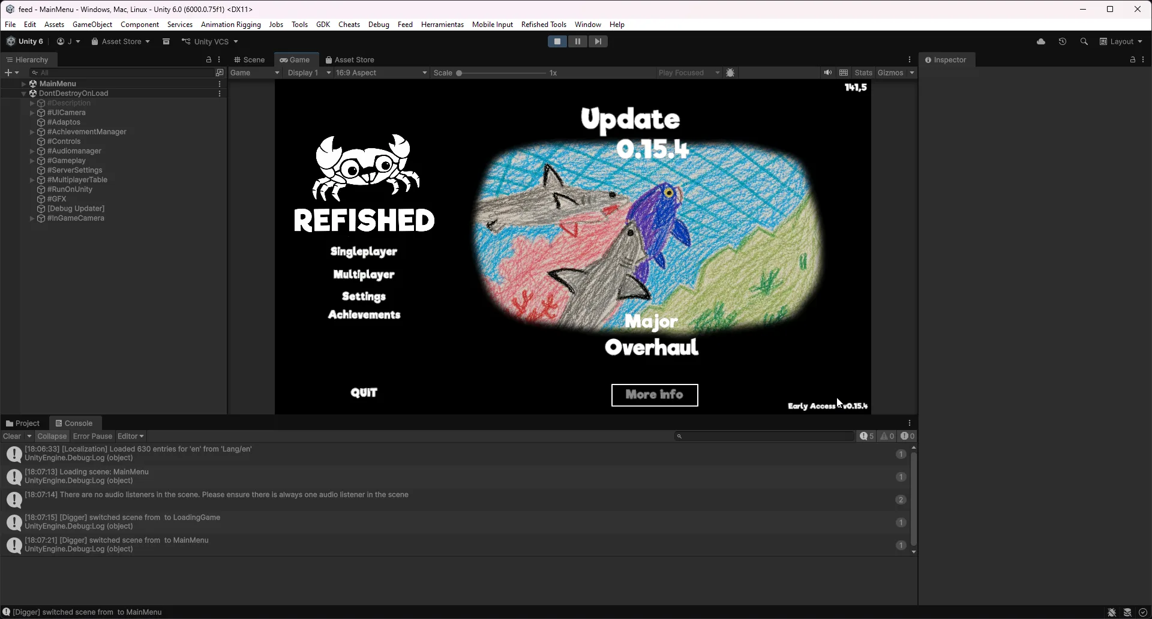The height and width of the screenshot is (619, 1152).
Task: Open the Unity VCS dropdown
Action: 210,41
